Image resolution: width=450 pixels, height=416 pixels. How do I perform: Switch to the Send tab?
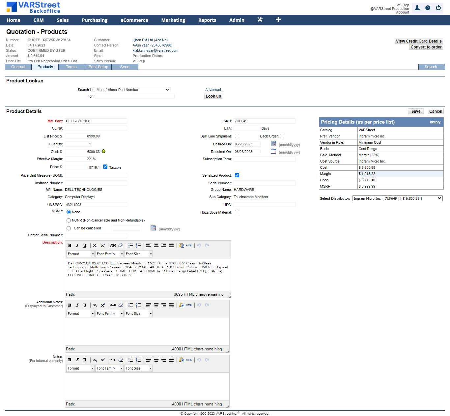coord(125,67)
